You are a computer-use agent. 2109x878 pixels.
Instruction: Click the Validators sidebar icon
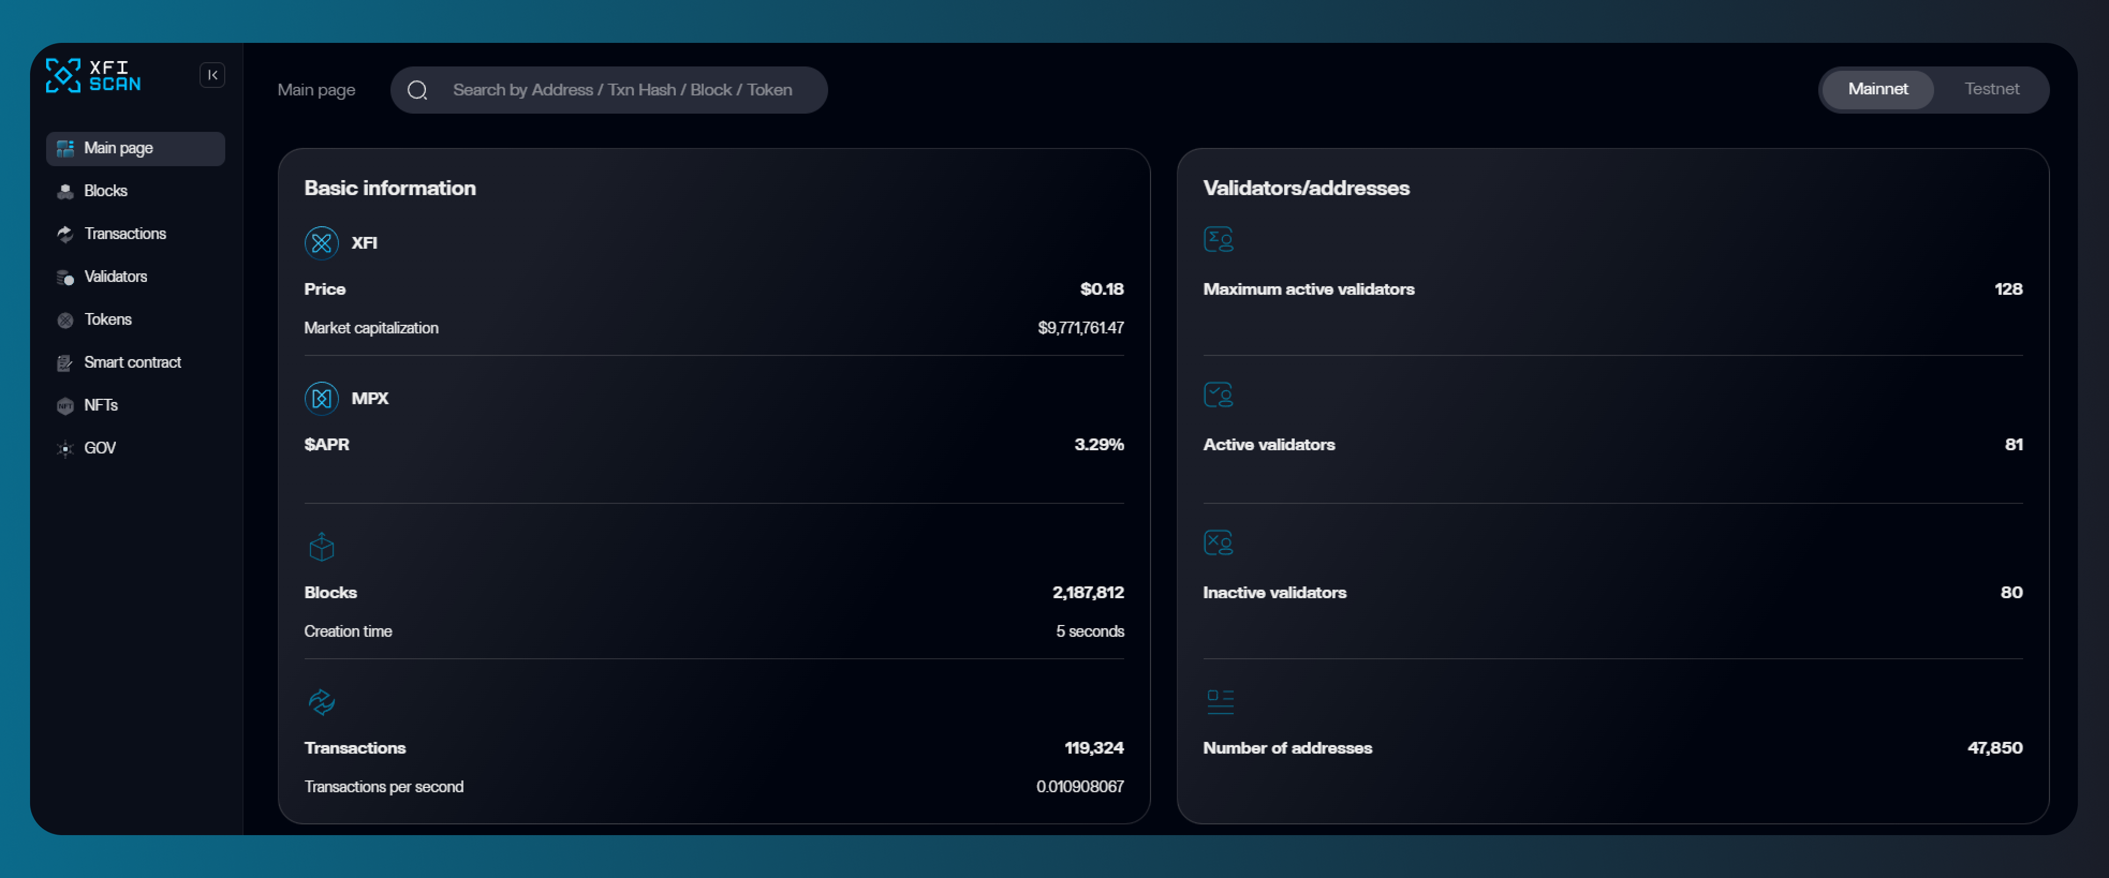pos(65,278)
